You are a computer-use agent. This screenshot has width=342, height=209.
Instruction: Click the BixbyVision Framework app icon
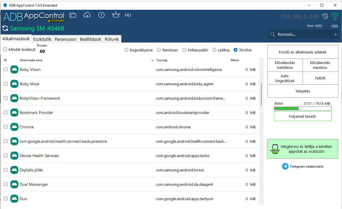(15, 98)
